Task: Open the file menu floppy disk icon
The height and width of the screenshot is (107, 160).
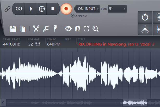Action: point(13,29)
